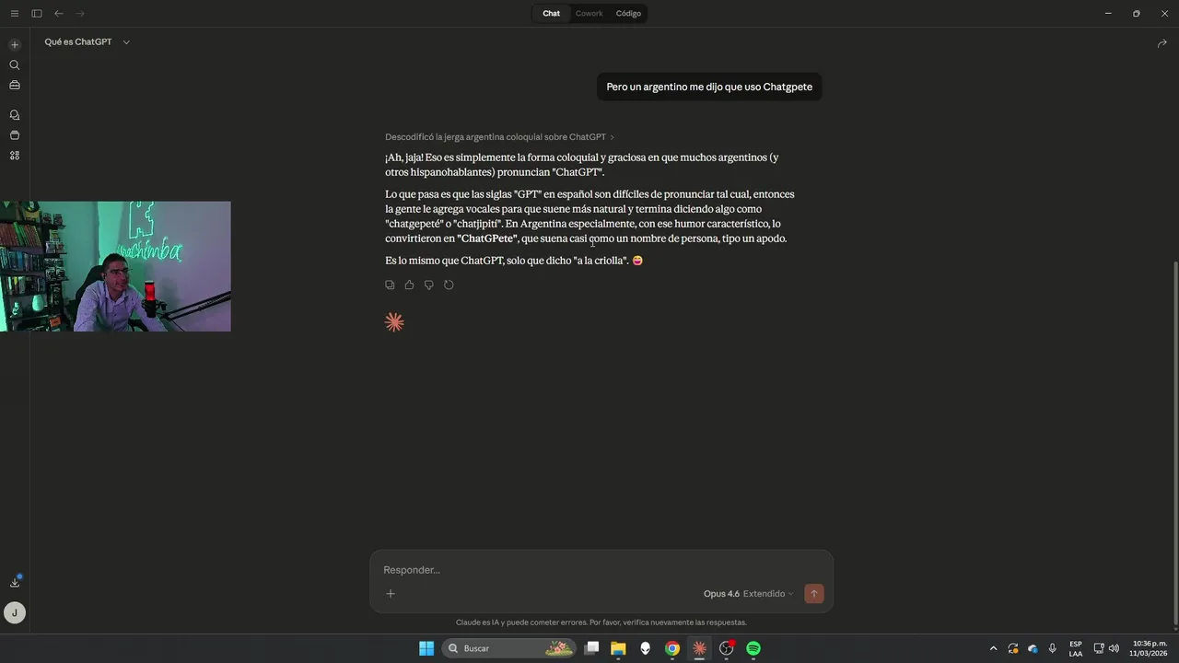Open File Explorer from the taskbar
Screen dimensions: 1179x663
tap(618, 648)
